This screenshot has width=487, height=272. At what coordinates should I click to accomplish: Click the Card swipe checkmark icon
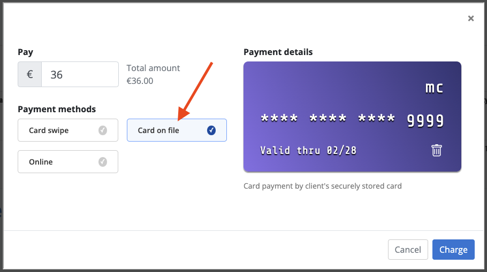pyautogui.click(x=103, y=130)
